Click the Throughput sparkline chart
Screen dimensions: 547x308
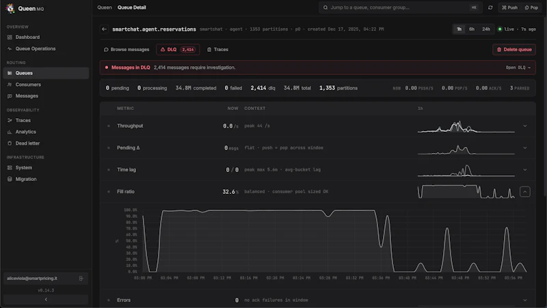click(466, 127)
